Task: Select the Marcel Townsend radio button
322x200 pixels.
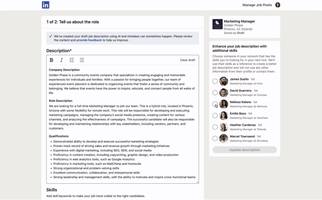Action: click(x=215, y=139)
